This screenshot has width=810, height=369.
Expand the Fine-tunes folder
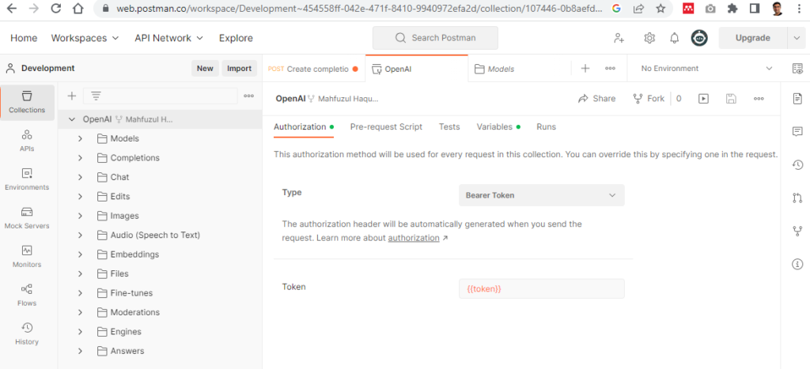pos(80,293)
